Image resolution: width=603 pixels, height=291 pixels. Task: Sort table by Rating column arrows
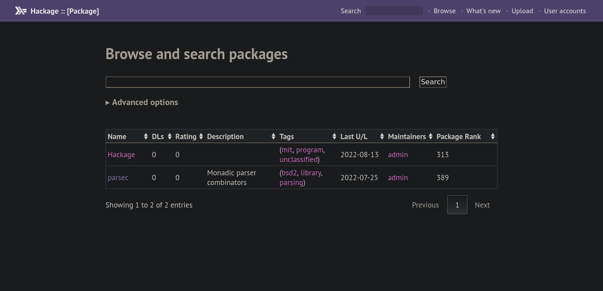(201, 136)
